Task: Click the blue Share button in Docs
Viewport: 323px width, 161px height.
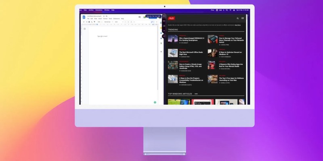Action: tap(153, 18)
